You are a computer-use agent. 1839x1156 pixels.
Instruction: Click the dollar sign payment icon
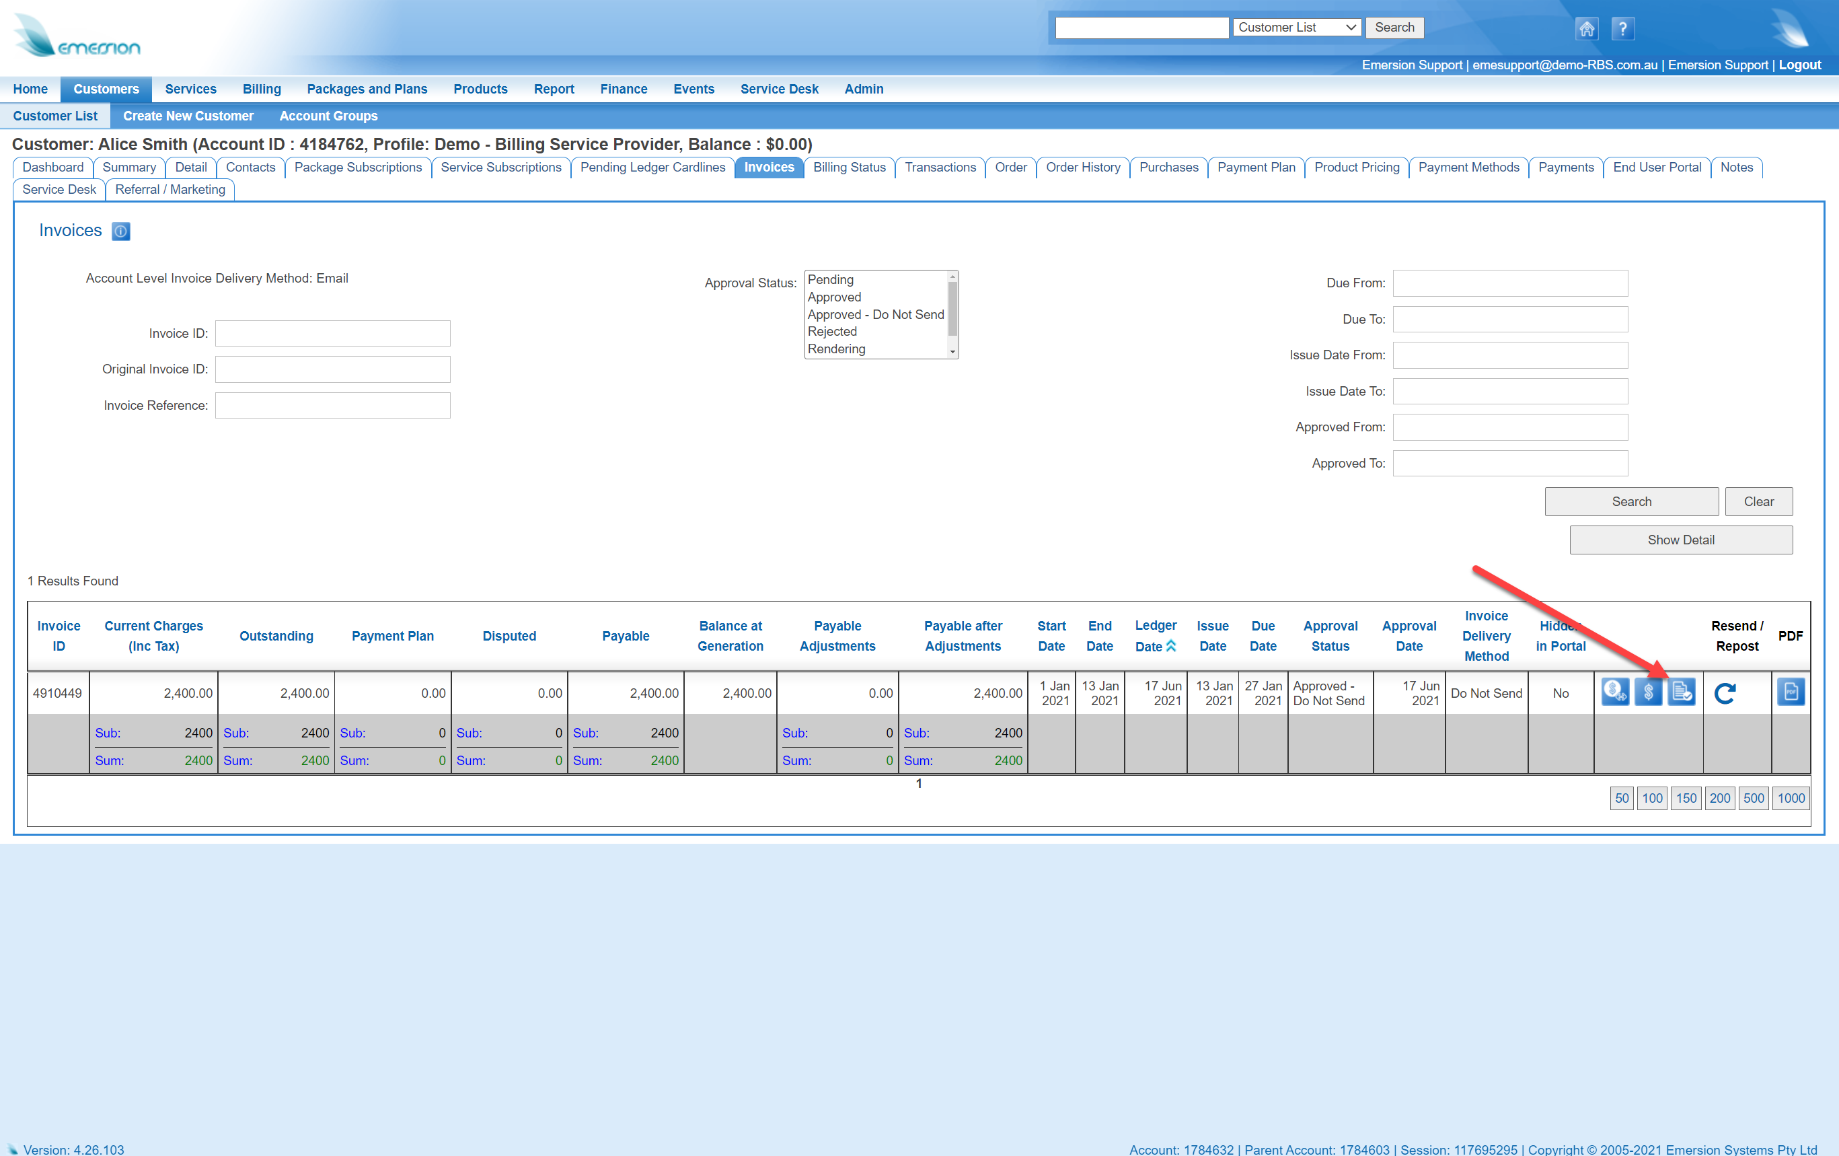(x=1648, y=692)
